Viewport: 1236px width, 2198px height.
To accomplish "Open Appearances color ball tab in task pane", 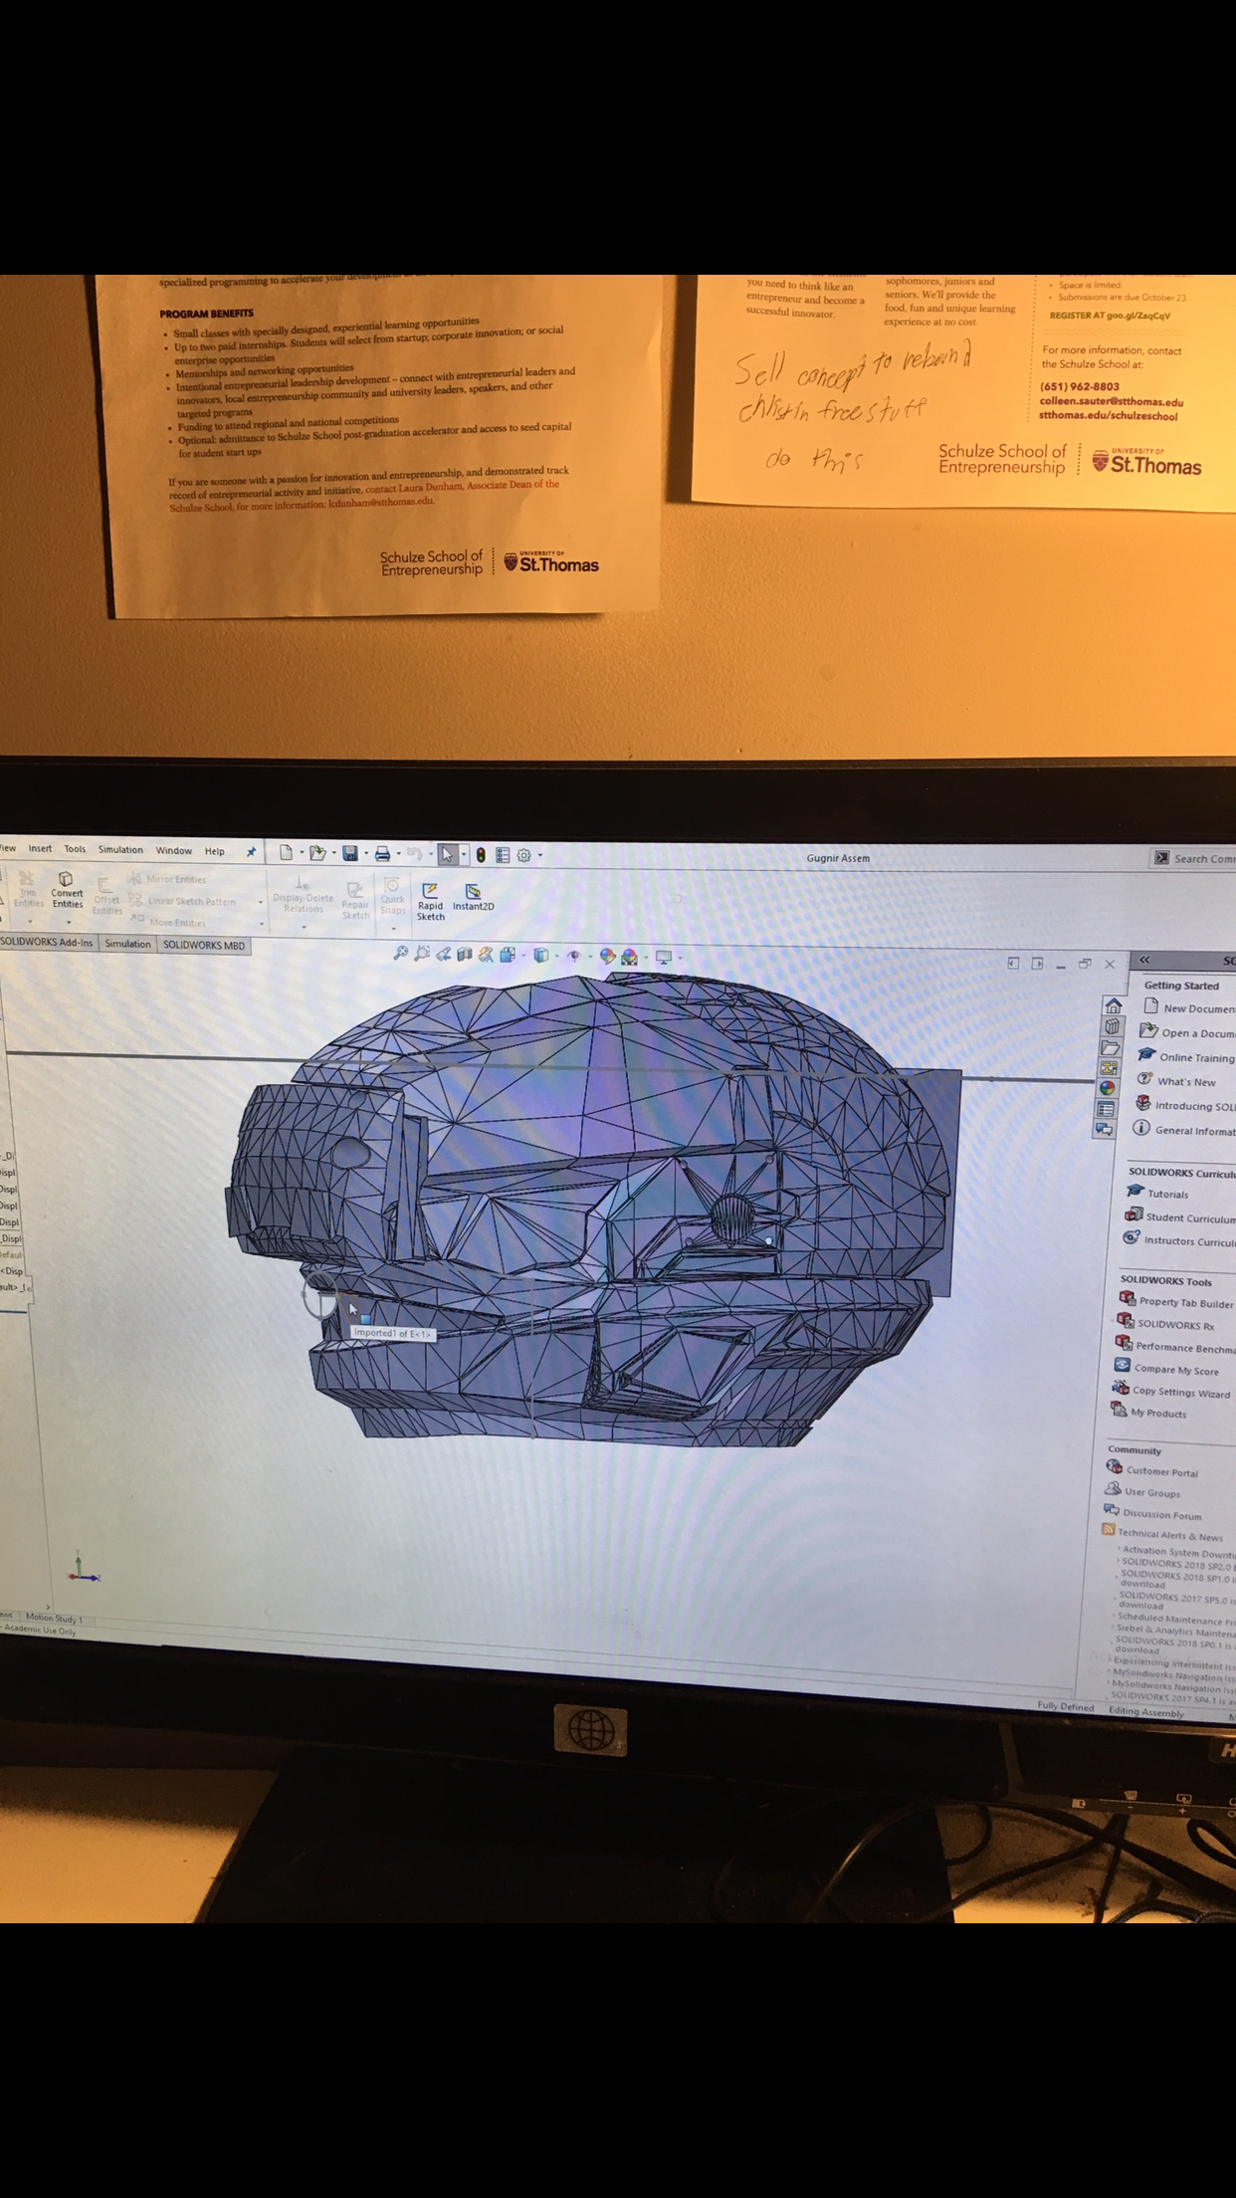I will 1108,1088.
